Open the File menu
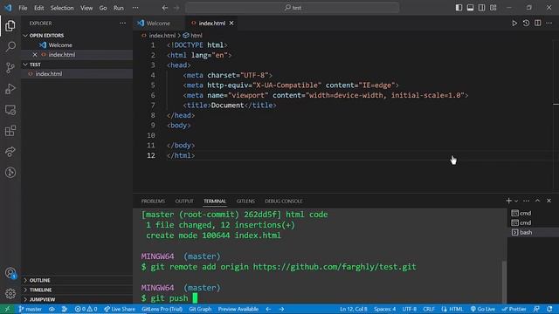Image resolution: width=559 pixels, height=314 pixels. pyautogui.click(x=23, y=8)
